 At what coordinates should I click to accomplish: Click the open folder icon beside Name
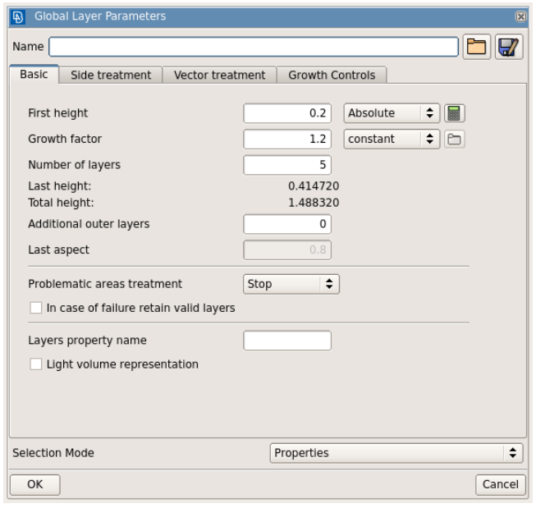tap(475, 47)
